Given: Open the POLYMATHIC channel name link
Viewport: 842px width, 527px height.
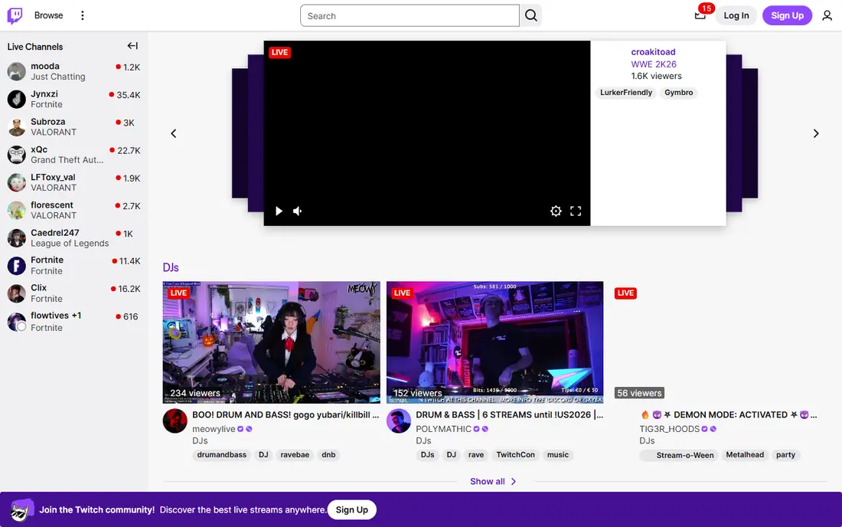Looking at the screenshot, I should pos(443,429).
